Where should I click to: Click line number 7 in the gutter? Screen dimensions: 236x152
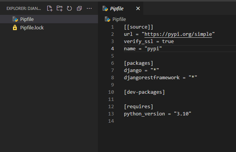pos(112,70)
